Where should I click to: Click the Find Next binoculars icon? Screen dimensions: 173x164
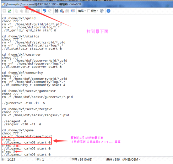pos(67,11)
